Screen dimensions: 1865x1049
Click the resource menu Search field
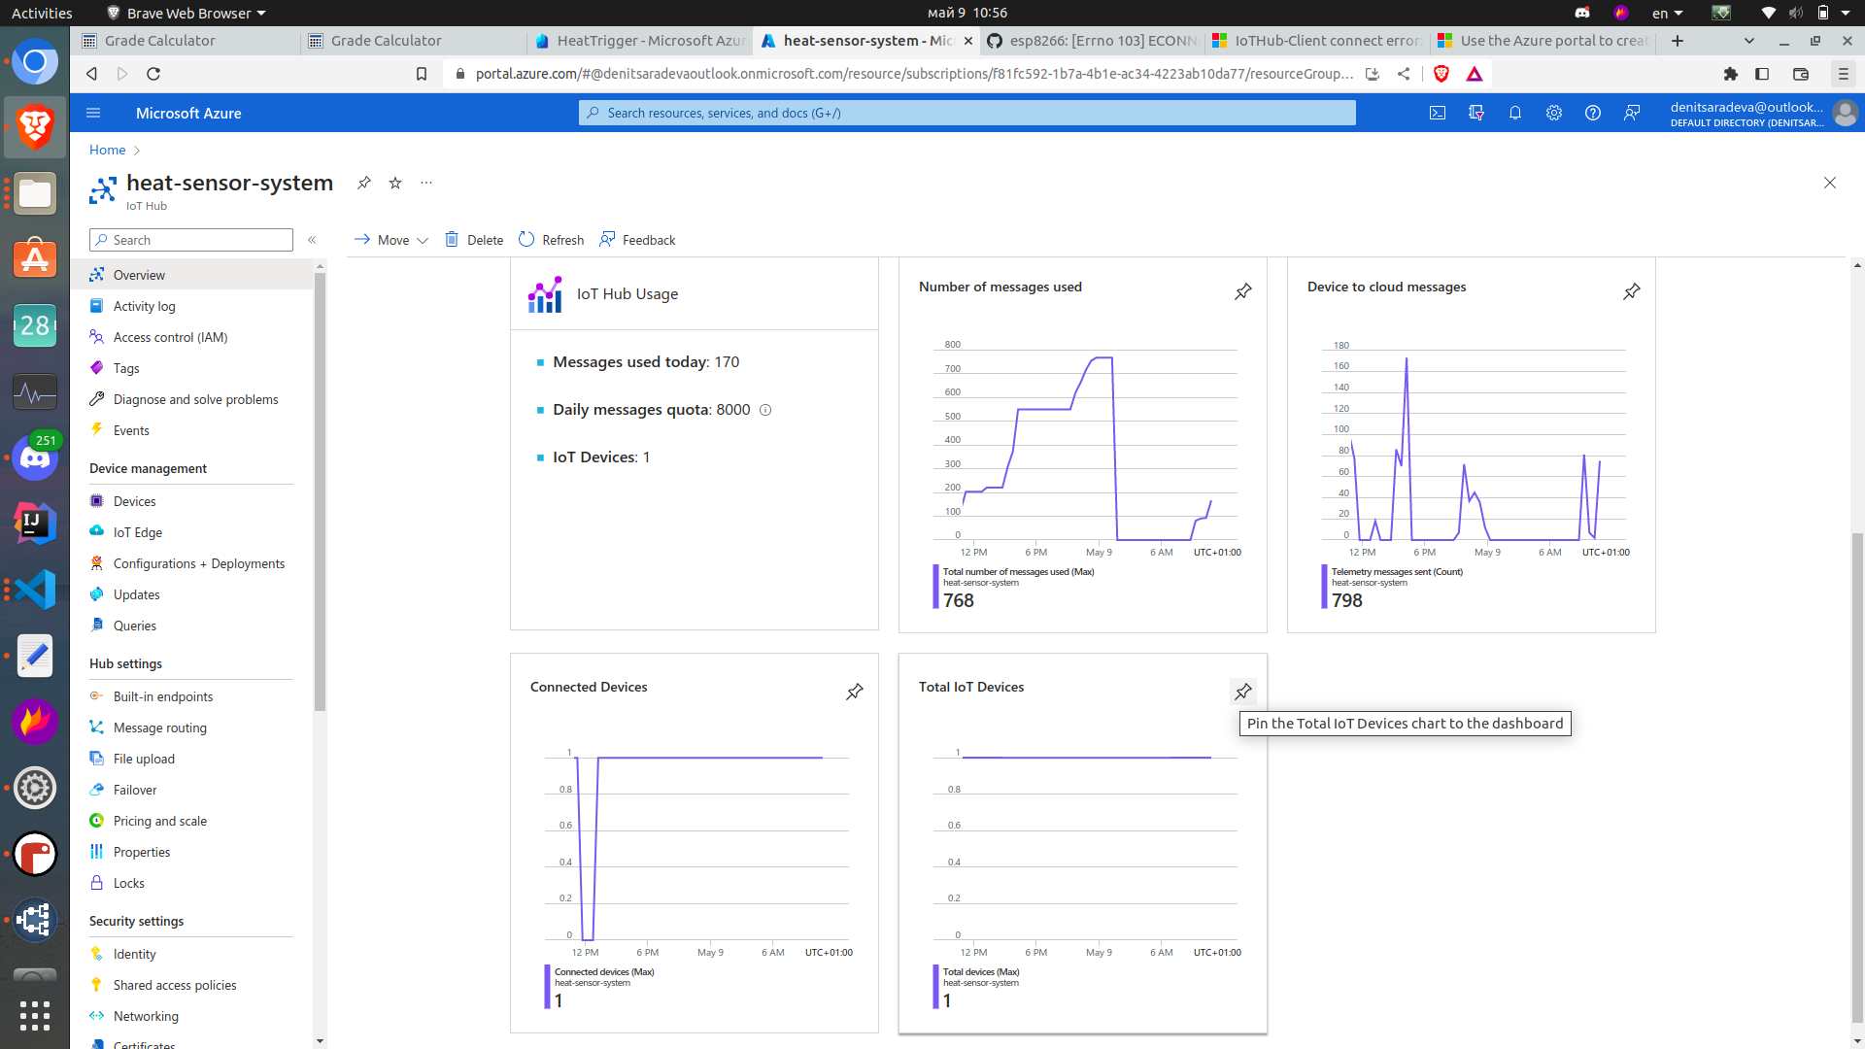pos(191,240)
